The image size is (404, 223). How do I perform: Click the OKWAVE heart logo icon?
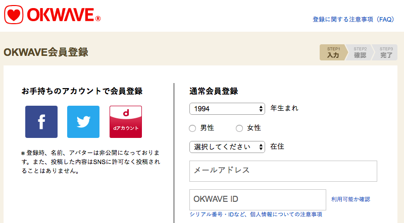point(14,15)
